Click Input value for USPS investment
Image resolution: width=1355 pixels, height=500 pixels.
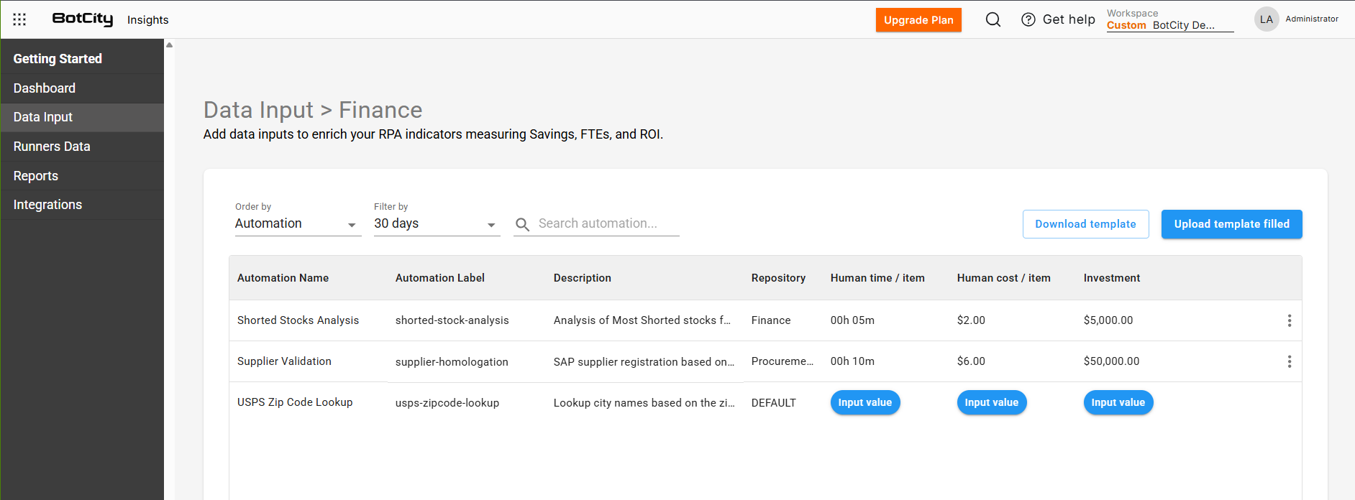[x=1118, y=402]
